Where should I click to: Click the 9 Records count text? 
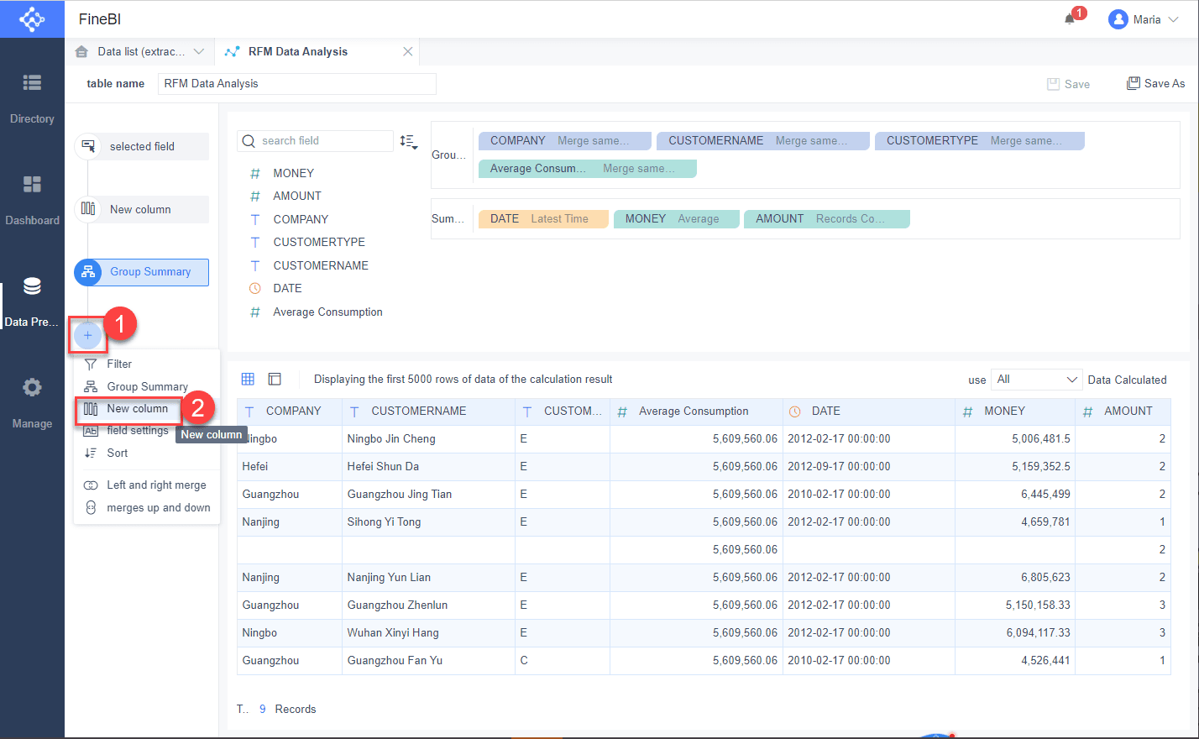click(287, 710)
